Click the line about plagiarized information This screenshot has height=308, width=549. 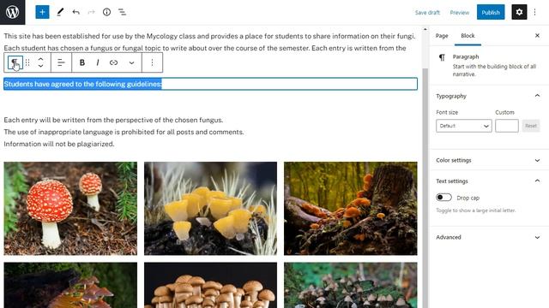coord(59,144)
